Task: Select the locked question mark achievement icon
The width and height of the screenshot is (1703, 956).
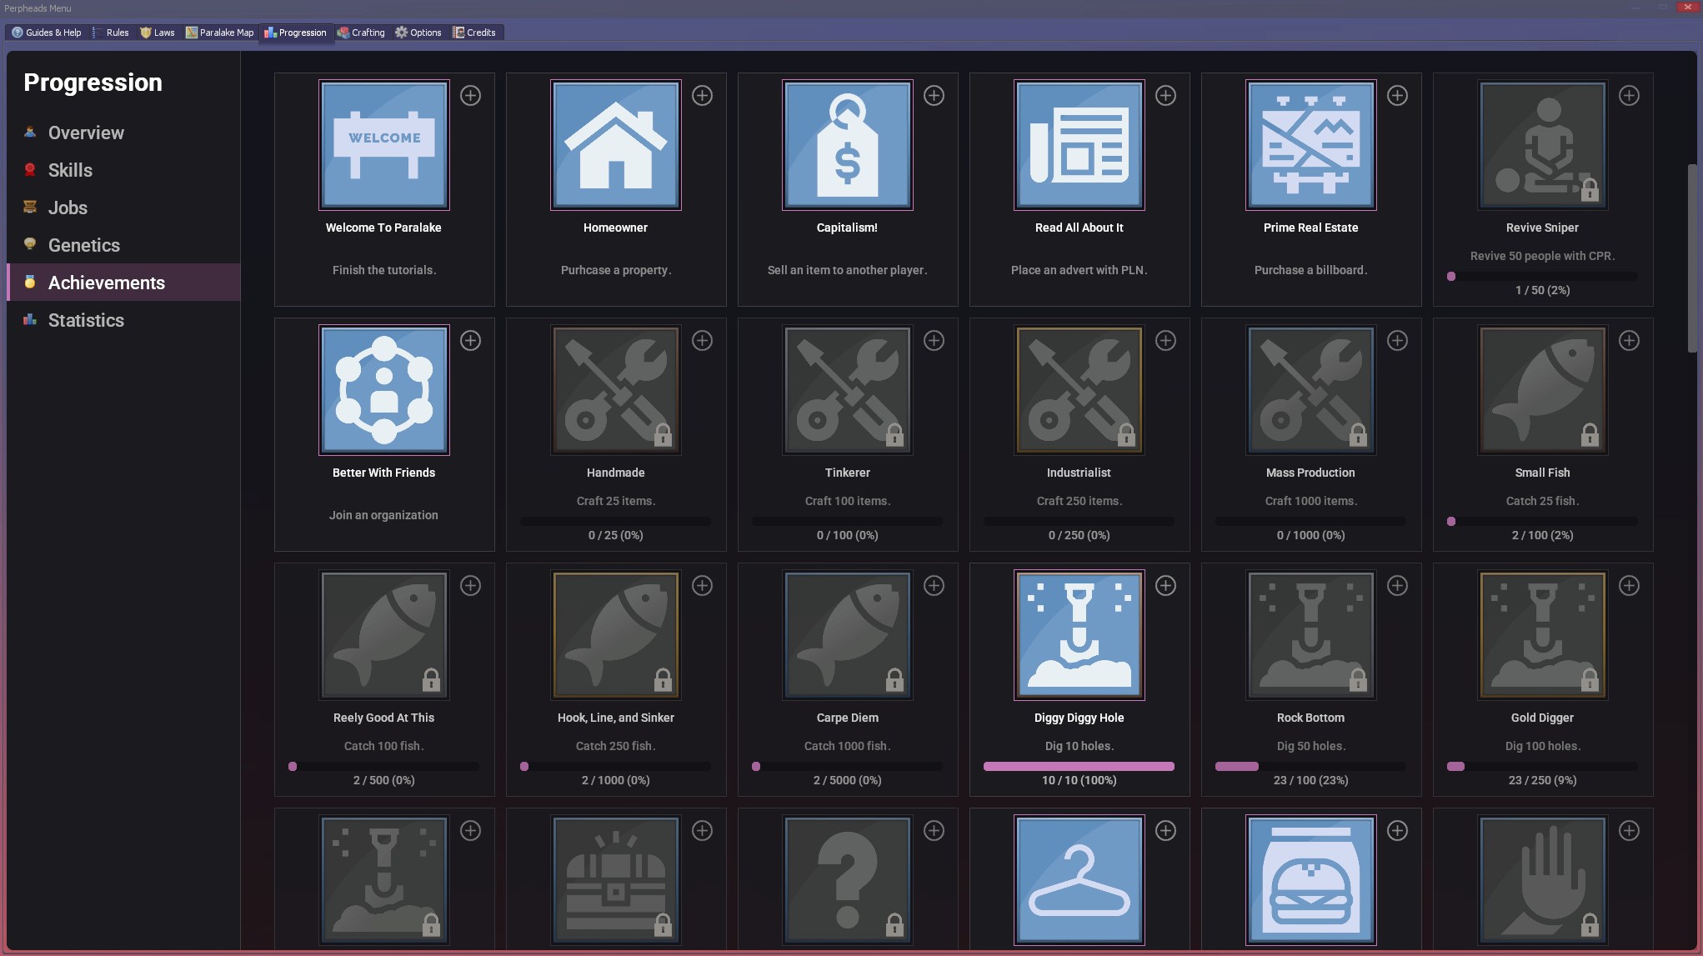Action: [848, 880]
